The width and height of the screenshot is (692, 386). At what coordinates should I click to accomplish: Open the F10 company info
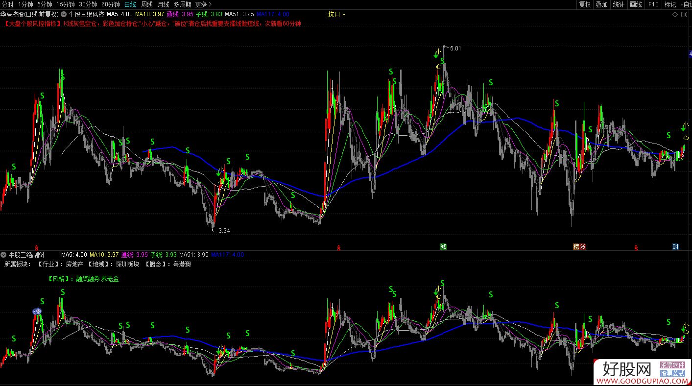(x=653, y=4)
